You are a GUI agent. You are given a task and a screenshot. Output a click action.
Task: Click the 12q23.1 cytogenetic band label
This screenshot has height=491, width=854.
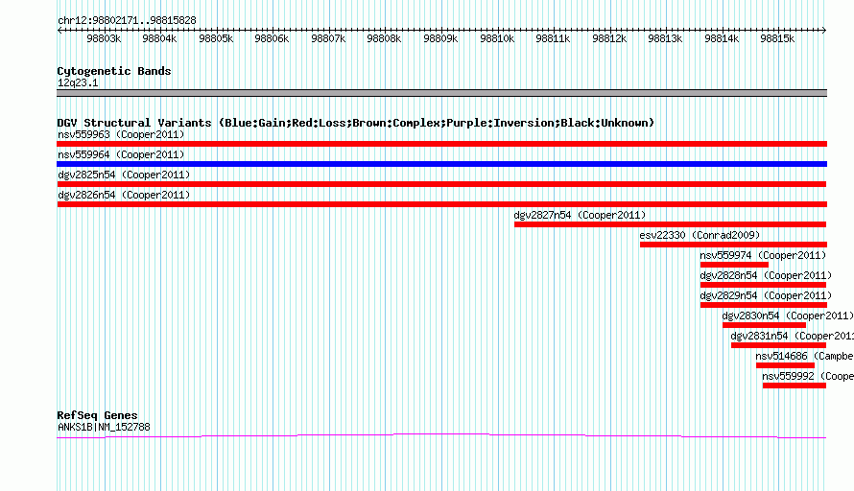[x=78, y=82]
